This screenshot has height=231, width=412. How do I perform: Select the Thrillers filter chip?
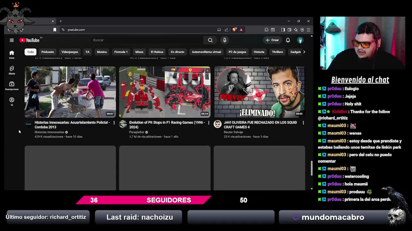(x=277, y=52)
